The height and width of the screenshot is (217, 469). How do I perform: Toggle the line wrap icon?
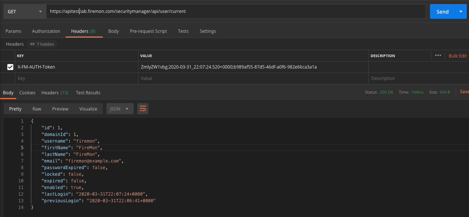click(x=143, y=109)
